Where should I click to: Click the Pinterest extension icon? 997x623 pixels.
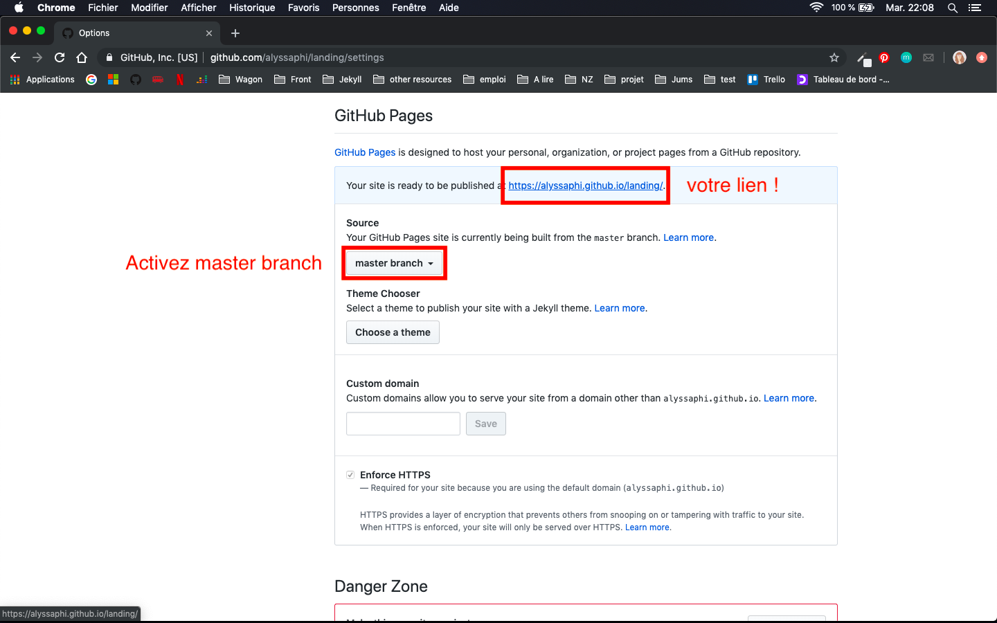(x=884, y=58)
